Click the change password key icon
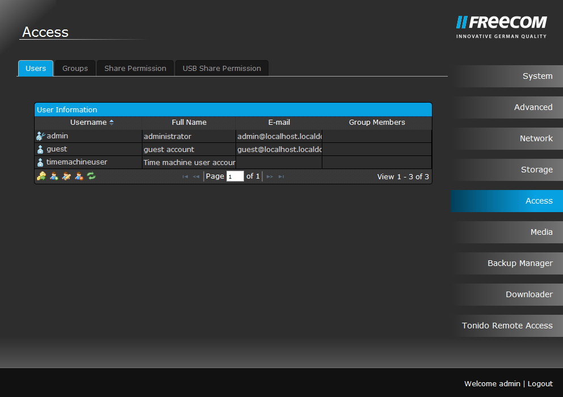The width and height of the screenshot is (563, 397). [x=41, y=176]
